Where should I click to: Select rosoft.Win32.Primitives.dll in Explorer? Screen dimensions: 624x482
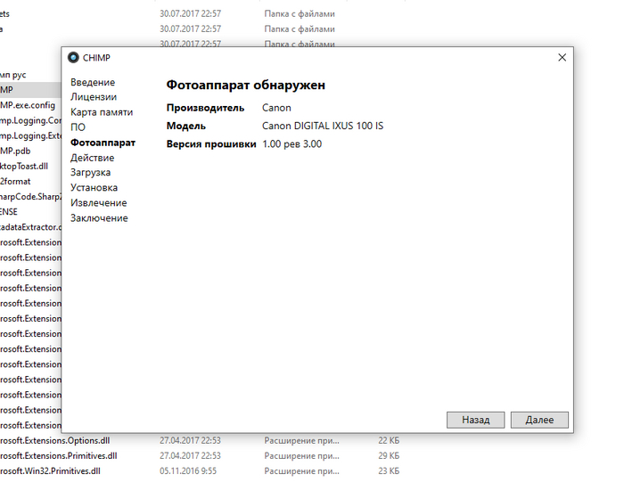pyautogui.click(x=50, y=471)
